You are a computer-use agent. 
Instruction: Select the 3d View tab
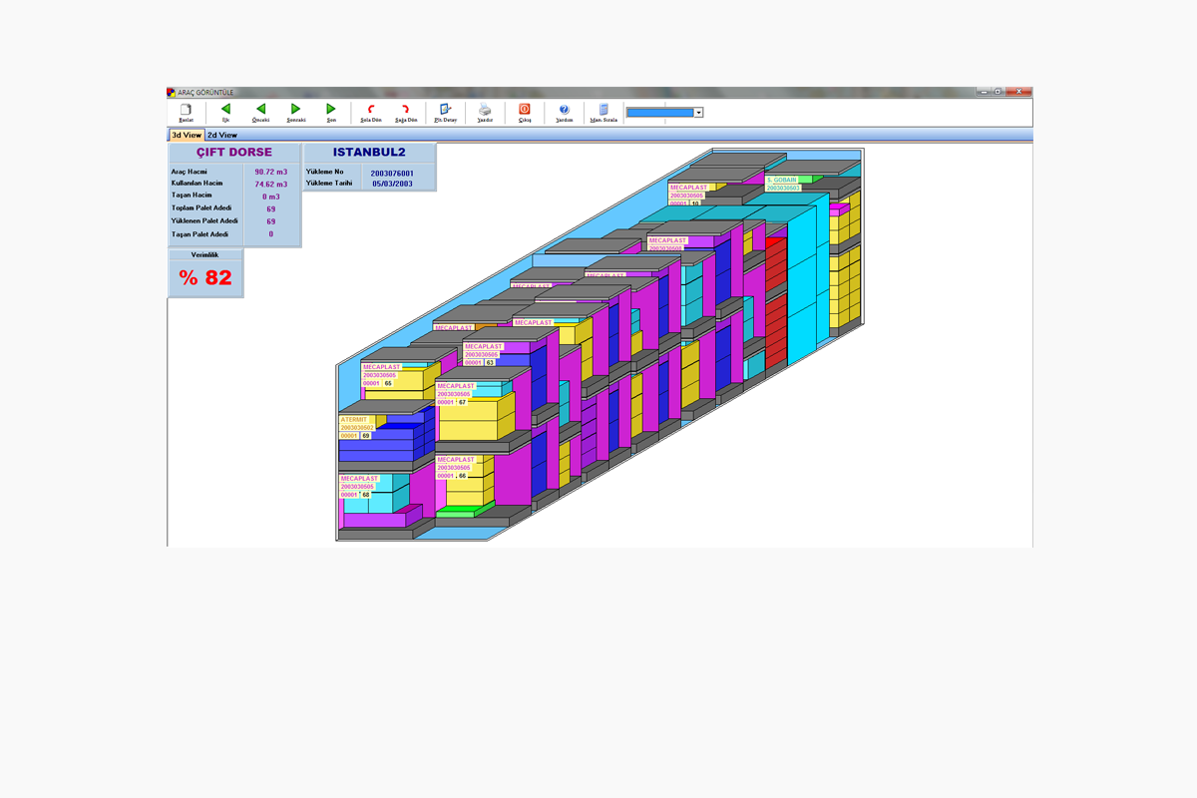pyautogui.click(x=187, y=135)
